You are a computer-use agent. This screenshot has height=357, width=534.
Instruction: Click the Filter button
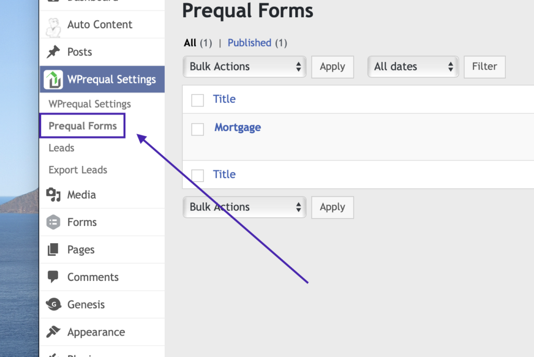484,67
